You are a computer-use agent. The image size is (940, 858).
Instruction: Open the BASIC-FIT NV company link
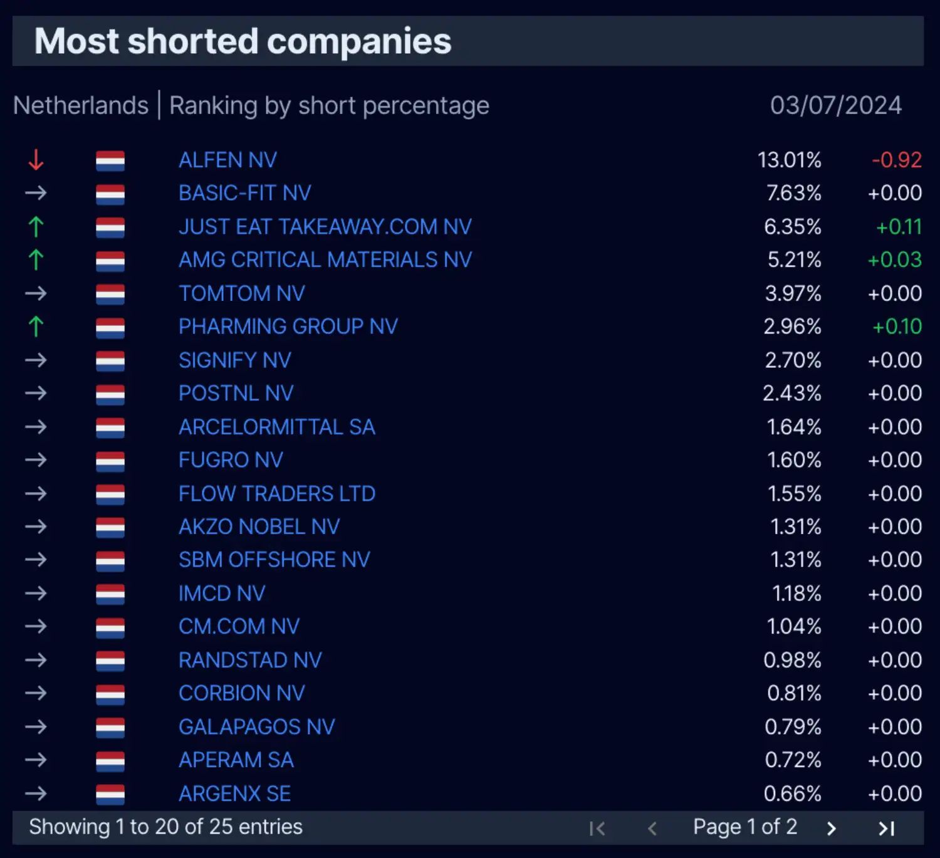tap(245, 193)
